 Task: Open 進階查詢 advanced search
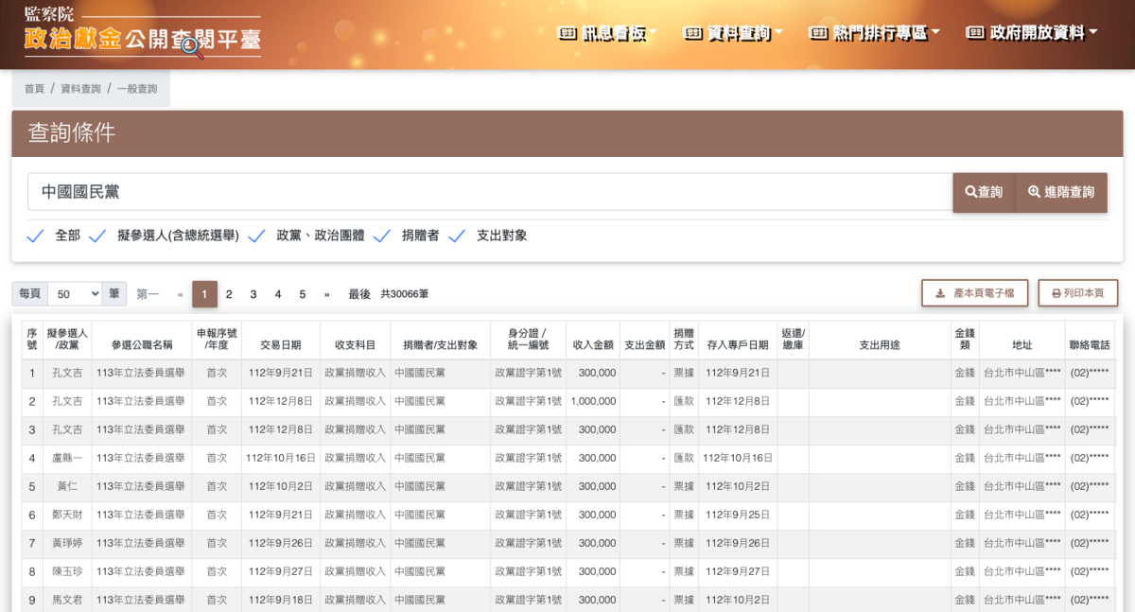point(1061,192)
